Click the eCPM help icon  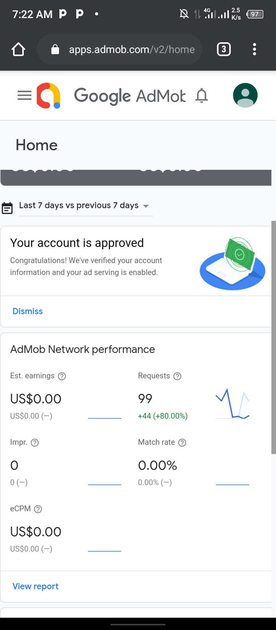(38, 509)
